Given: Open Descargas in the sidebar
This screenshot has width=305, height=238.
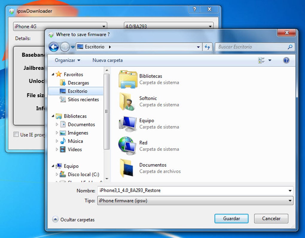Looking at the screenshot, I should 74,83.
